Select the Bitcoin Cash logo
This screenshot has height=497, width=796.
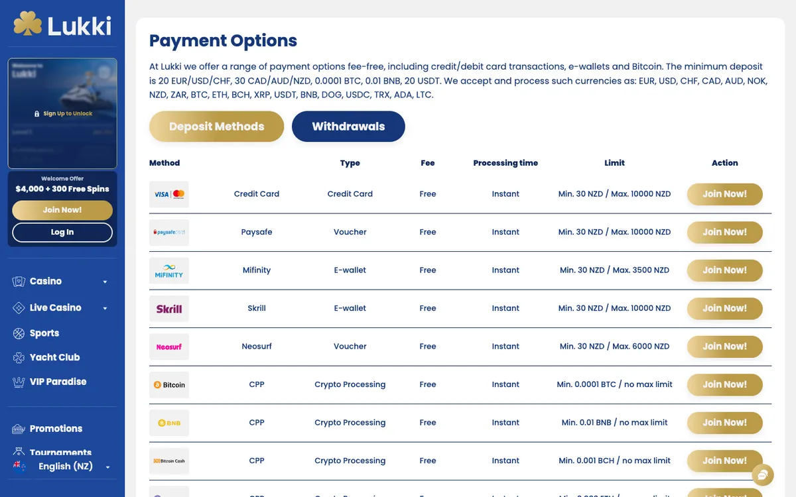click(x=169, y=461)
